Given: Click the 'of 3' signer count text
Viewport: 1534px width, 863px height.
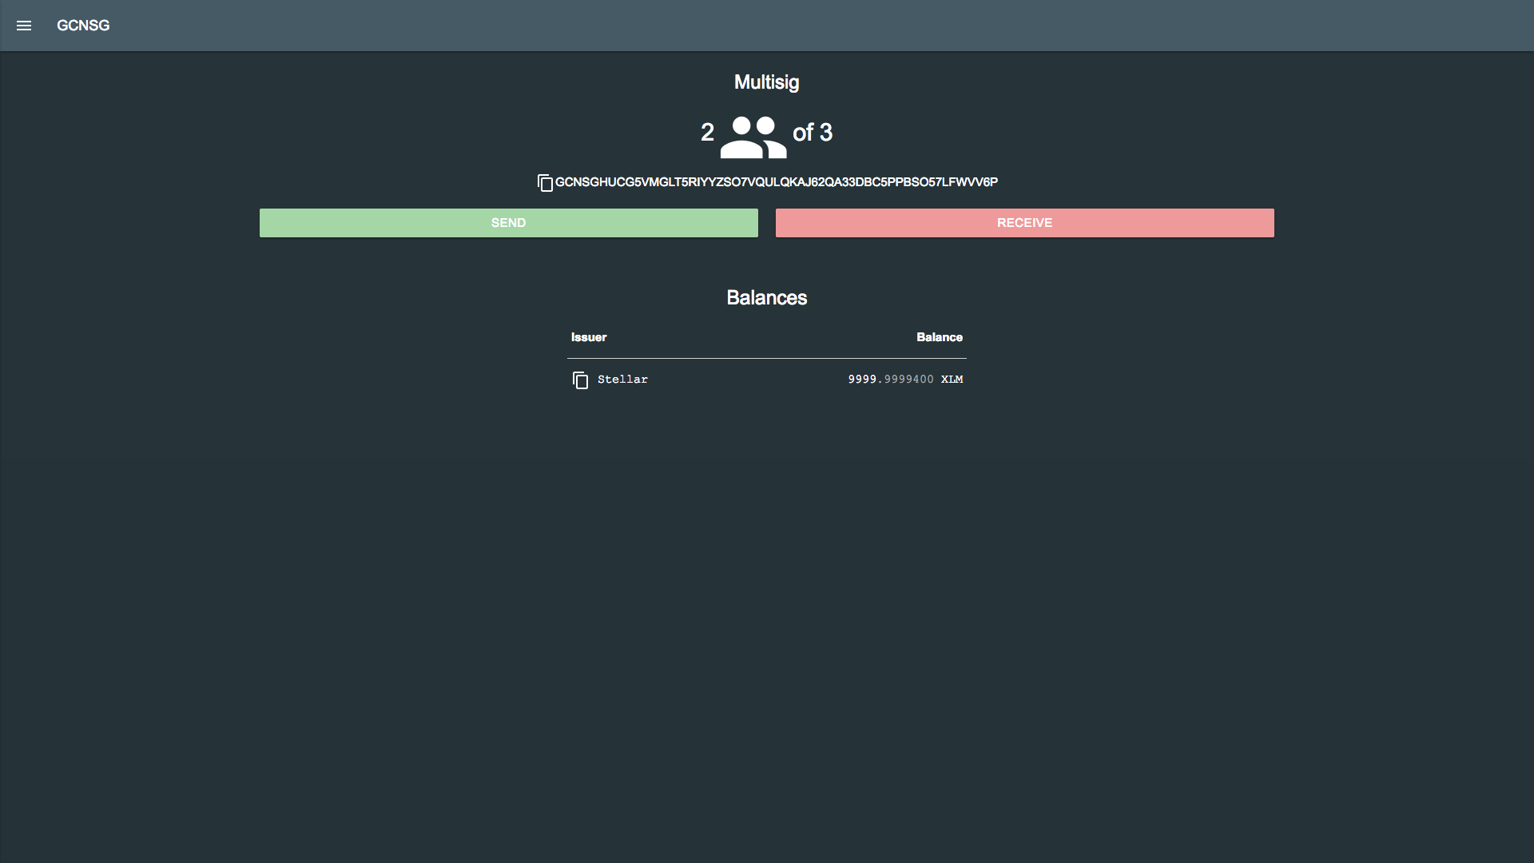Looking at the screenshot, I should [x=812, y=133].
